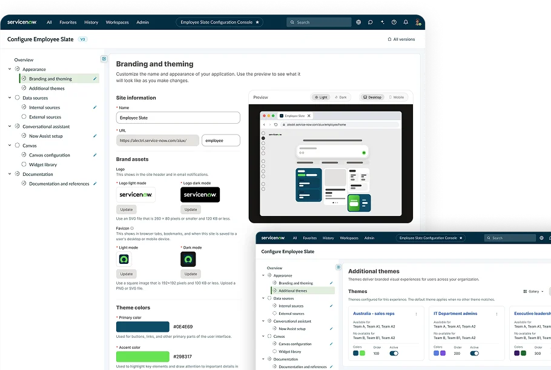Click pencil icon on Documentation and references row in the main window
Viewport: 551px width, 370px height.
(94, 183)
